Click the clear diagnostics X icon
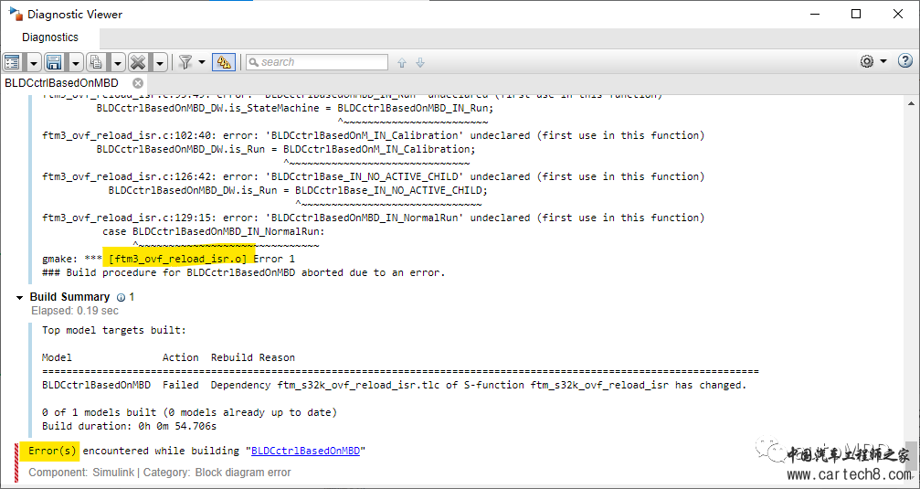Viewport: 920px width, 489px height. pos(139,61)
